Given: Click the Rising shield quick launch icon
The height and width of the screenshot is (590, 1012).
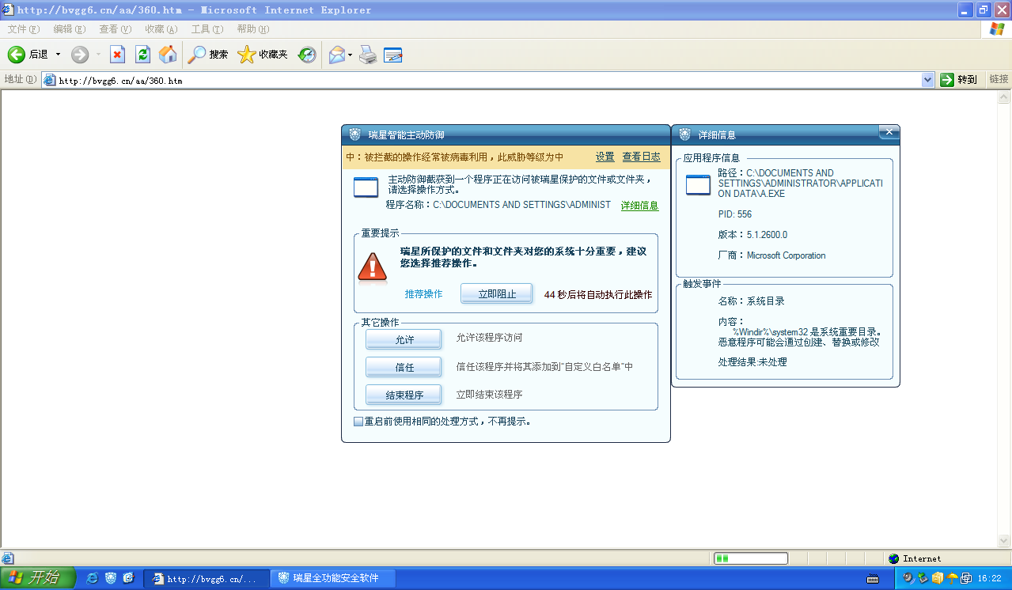Looking at the screenshot, I should 111,578.
